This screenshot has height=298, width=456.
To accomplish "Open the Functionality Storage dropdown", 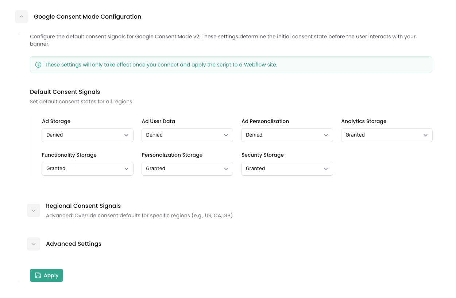I will (x=88, y=169).
